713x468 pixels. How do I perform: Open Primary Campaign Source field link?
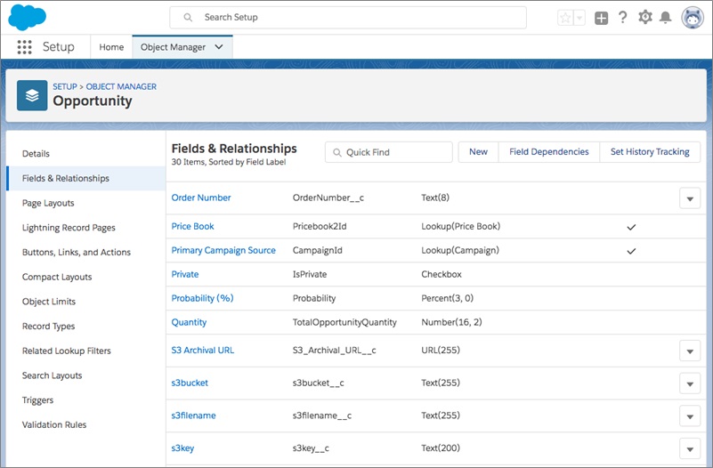(223, 250)
